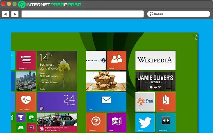Open the Calendar tile showing 24 Thursday
The width and height of the screenshot is (213, 133).
point(57,102)
